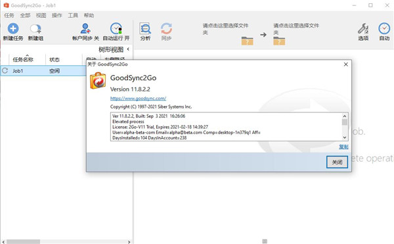The height and width of the screenshot is (244, 394).
Task: Click the Version 11.8.2.2 text
Action: click(x=130, y=89)
